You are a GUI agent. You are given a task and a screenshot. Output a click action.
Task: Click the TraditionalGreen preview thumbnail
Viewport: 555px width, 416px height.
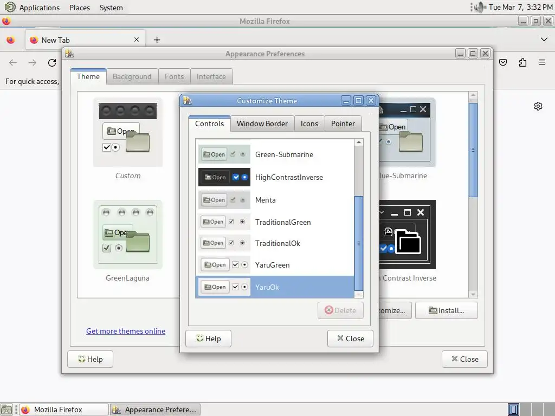[x=224, y=222]
